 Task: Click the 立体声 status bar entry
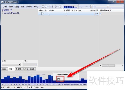(x=29, y=87)
